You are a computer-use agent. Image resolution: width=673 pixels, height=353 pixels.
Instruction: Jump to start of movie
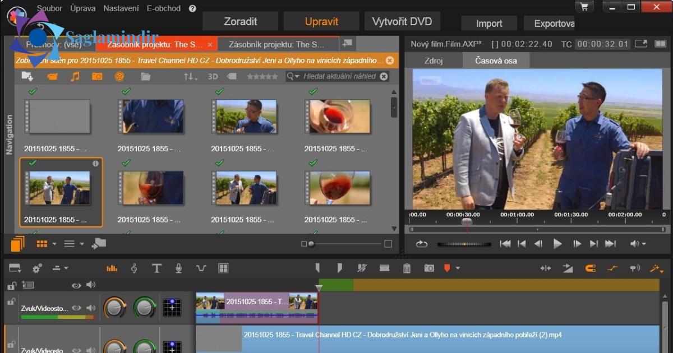[505, 244]
